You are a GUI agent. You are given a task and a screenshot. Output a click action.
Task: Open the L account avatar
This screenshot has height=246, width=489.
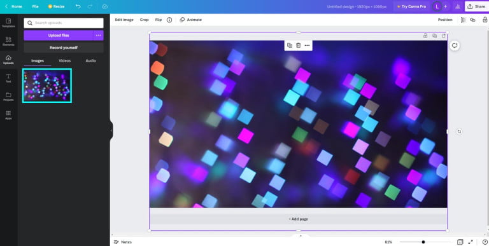coord(437,6)
